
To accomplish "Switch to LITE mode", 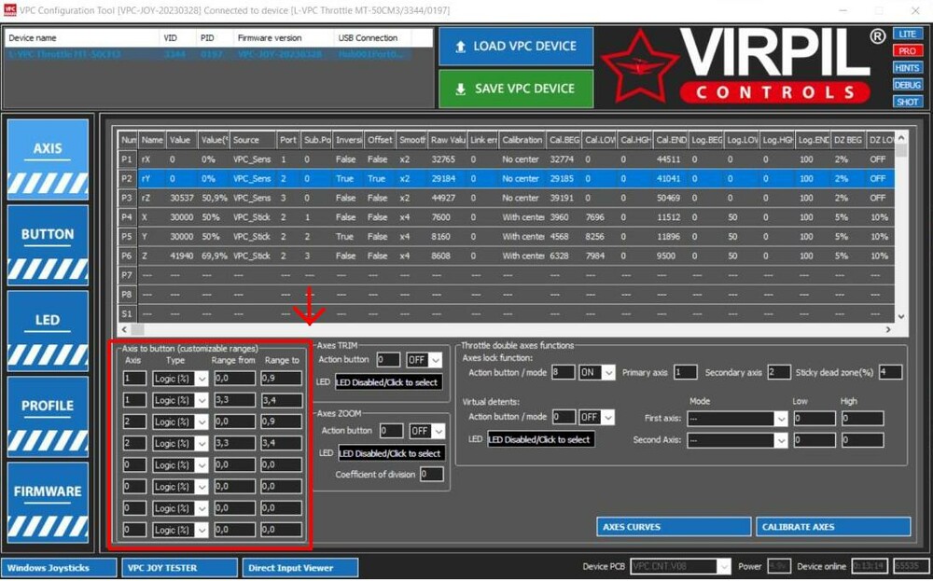I will coord(907,35).
